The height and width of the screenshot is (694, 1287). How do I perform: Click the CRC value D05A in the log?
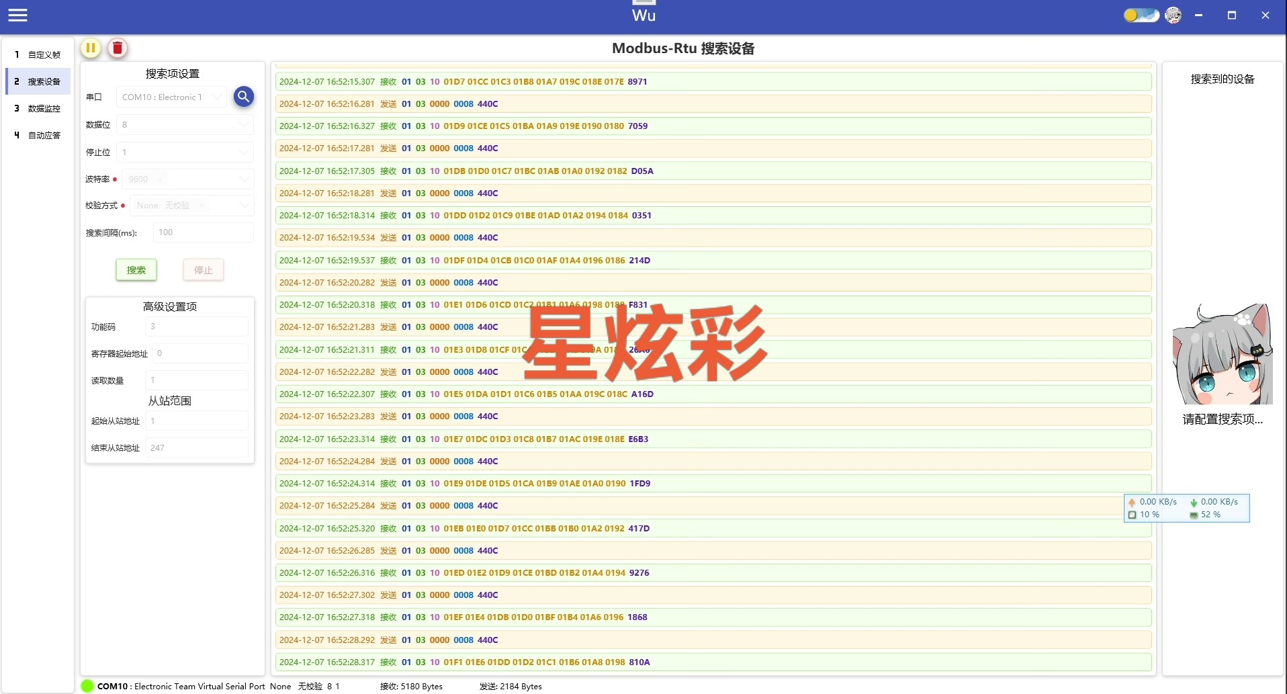pyautogui.click(x=642, y=171)
